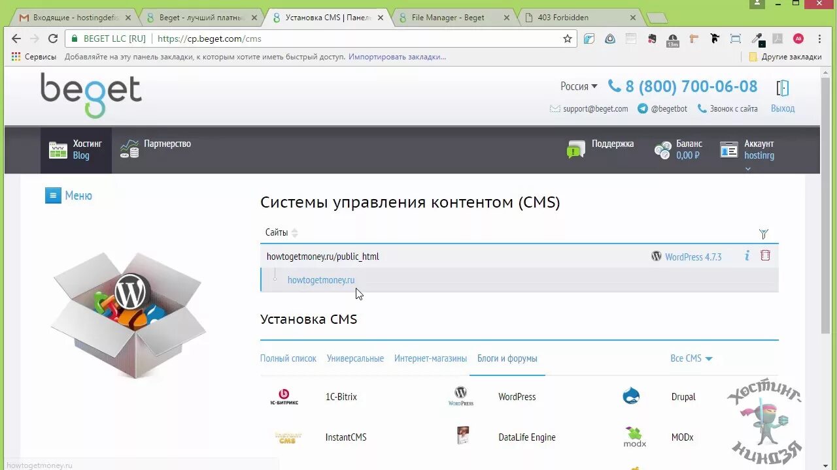Click the ninja extension icon
This screenshot has height=470, width=837.
coord(715,39)
